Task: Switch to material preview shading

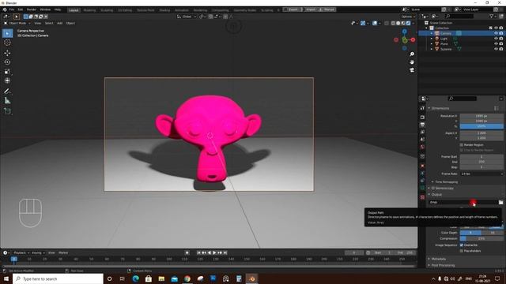Action: [403, 23]
